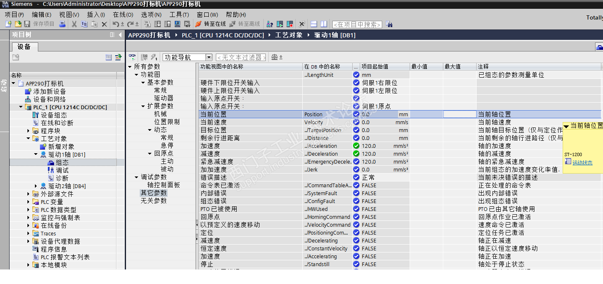
Task: Compile project toolbar icon
Action: click(148, 24)
